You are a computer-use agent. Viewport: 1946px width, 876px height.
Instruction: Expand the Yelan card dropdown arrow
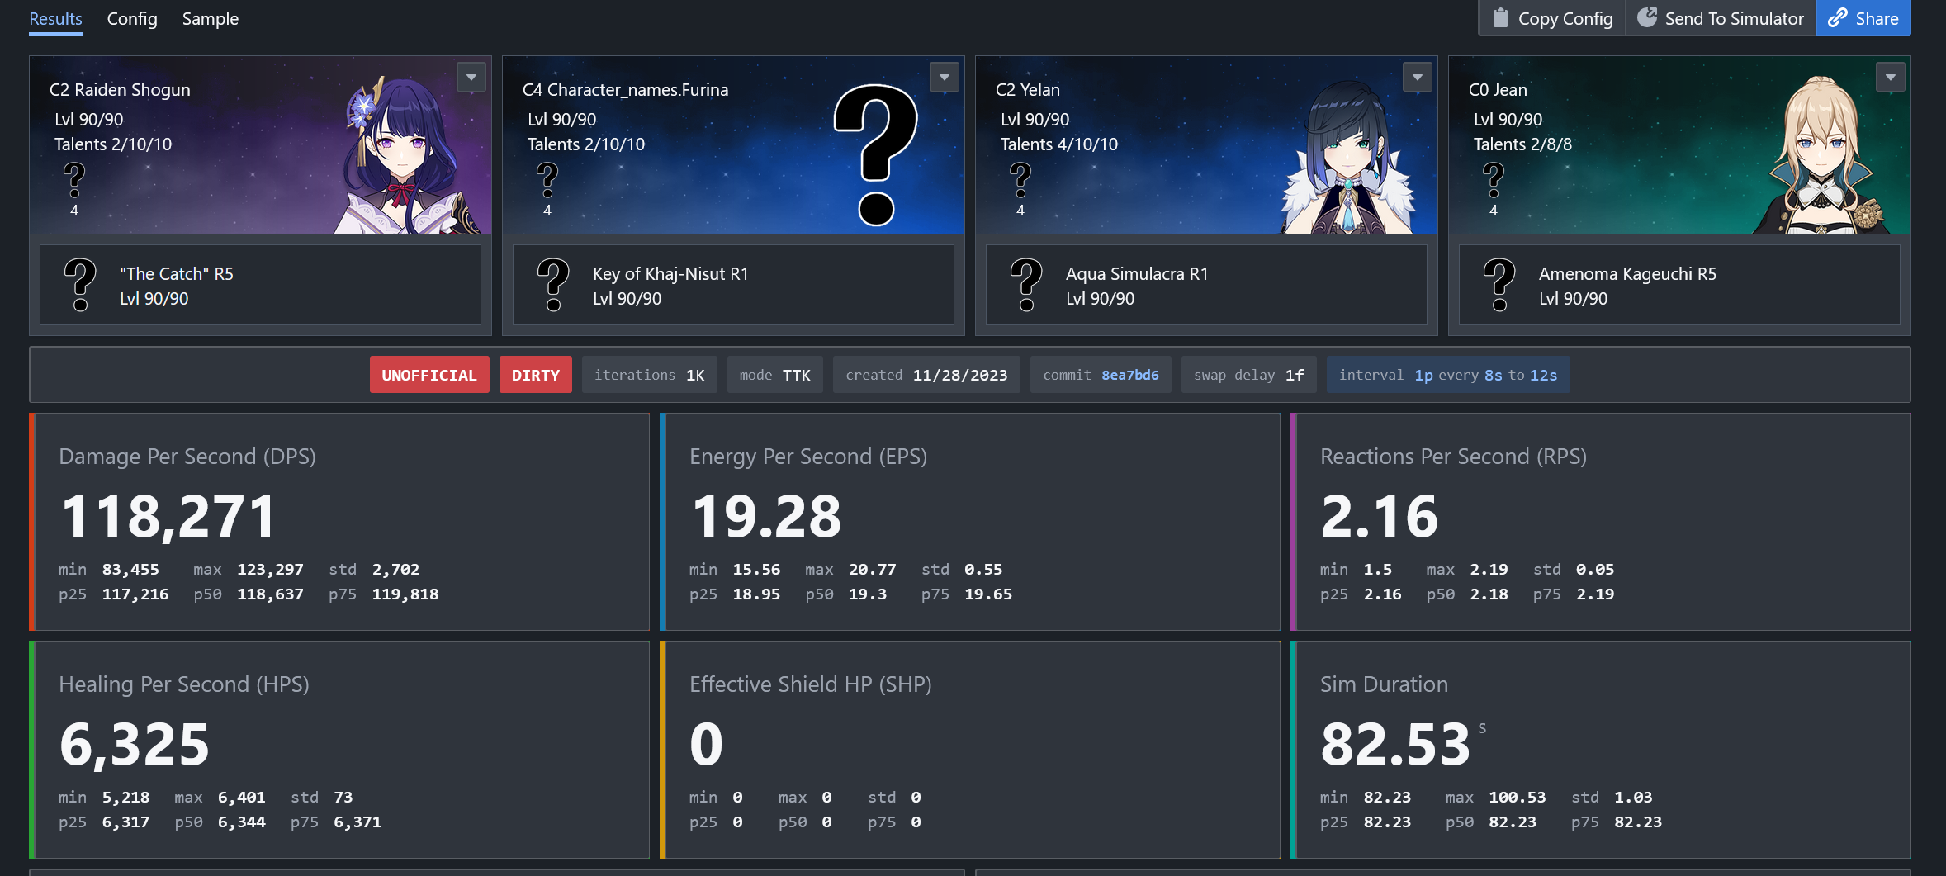(1418, 78)
